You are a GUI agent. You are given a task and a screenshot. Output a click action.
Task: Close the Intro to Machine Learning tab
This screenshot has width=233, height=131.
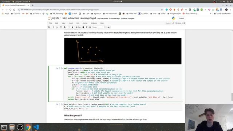(x=28, y=5)
